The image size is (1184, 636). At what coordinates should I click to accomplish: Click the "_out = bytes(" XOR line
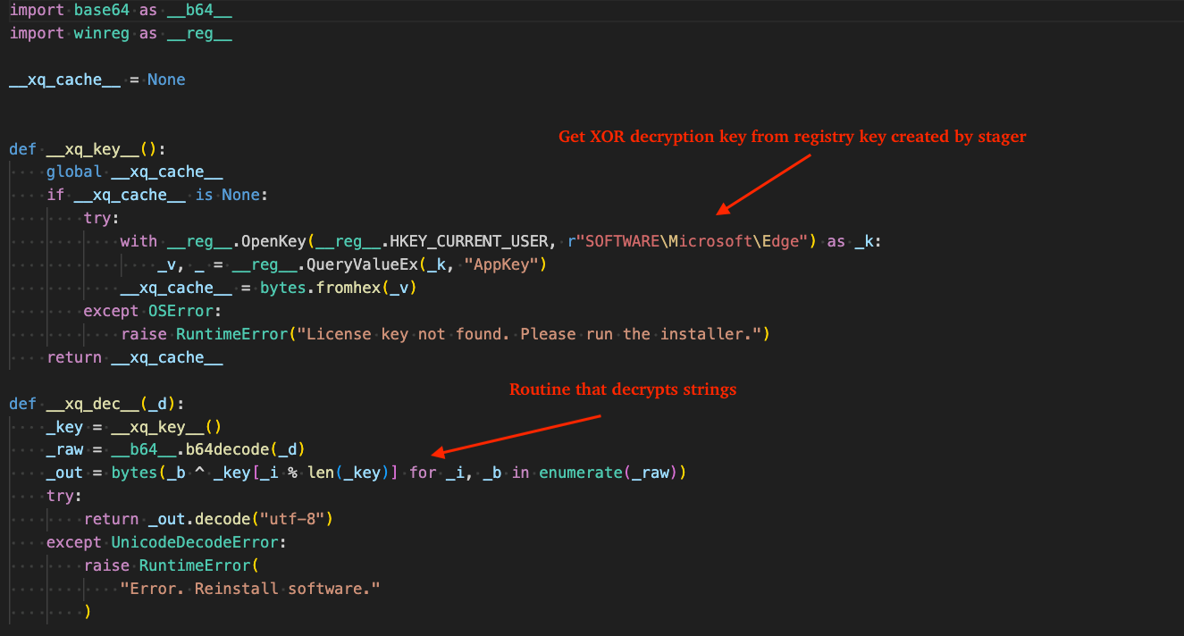(x=366, y=473)
